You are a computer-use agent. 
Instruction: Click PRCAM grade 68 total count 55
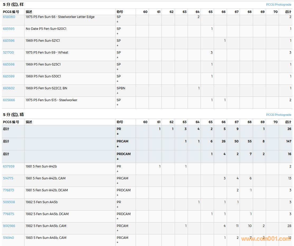click(x=249, y=141)
